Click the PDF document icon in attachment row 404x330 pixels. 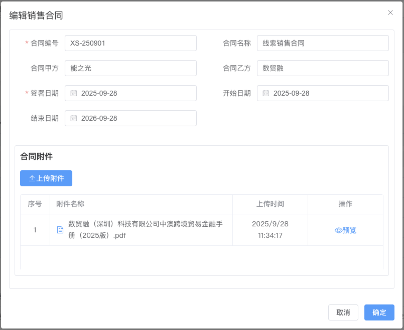[60, 230]
